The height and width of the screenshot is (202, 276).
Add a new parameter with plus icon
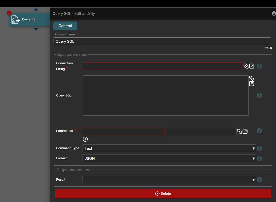click(85, 139)
